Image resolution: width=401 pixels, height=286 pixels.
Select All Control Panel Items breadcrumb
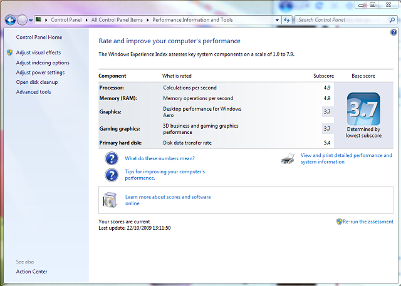coord(117,20)
